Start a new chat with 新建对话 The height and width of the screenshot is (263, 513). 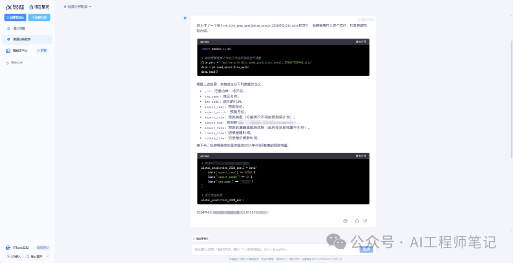(39, 17)
